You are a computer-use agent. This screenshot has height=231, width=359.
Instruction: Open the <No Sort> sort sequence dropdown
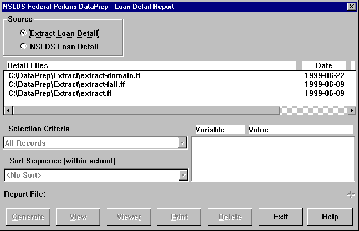coord(96,176)
